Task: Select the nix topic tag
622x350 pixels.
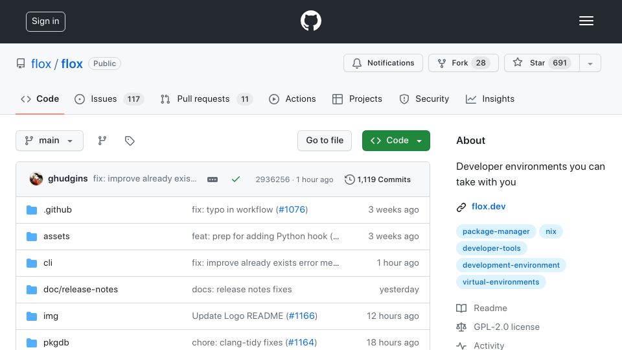Action: (x=551, y=231)
